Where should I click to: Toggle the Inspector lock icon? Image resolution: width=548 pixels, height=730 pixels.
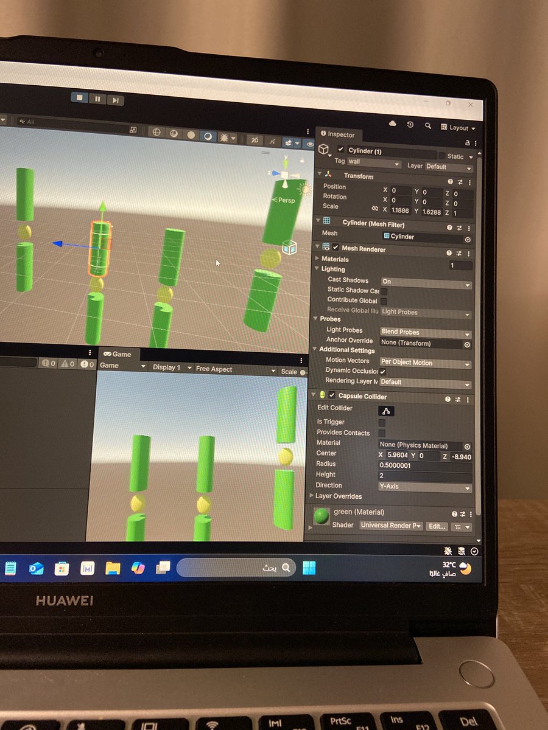[x=467, y=143]
